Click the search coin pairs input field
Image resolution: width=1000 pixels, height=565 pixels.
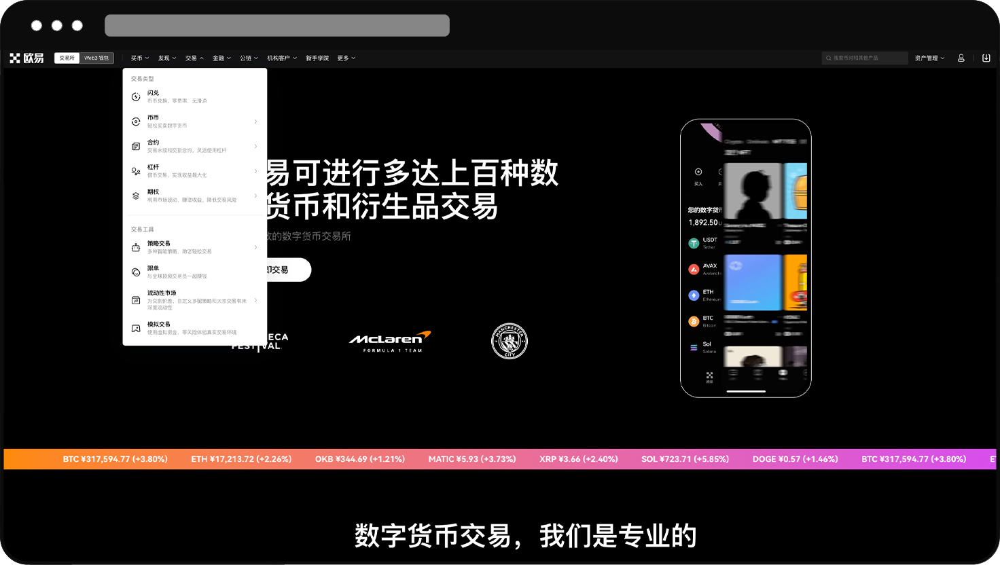click(x=866, y=58)
